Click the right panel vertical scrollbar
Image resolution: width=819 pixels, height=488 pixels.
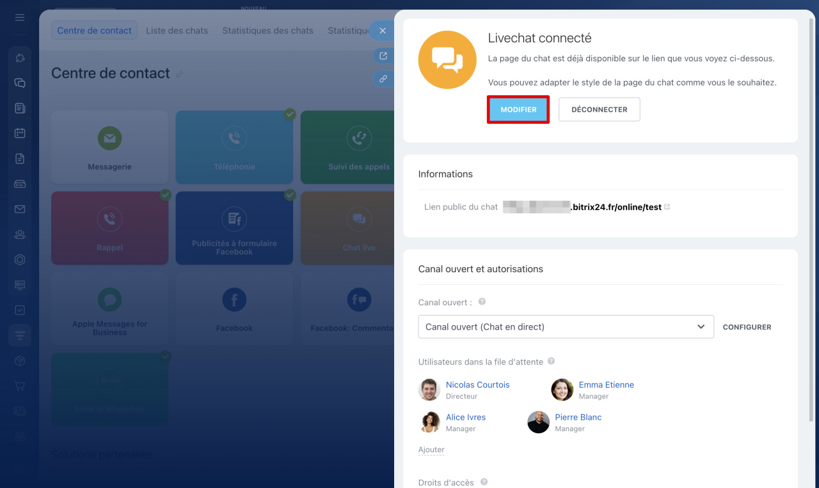tap(812, 224)
